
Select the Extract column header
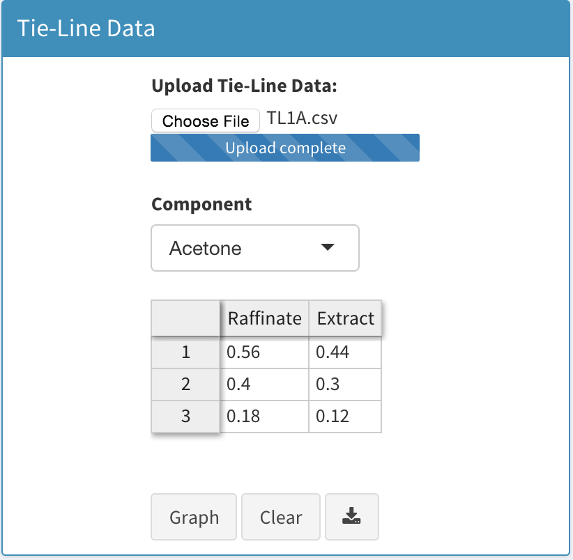(x=345, y=319)
